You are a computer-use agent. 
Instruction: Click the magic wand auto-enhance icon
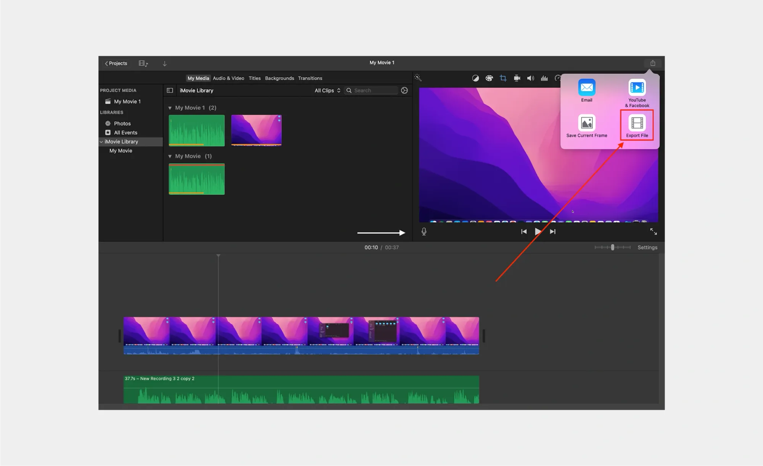[x=418, y=78]
